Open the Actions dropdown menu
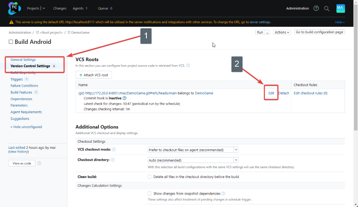358x207 pixels. (x=281, y=32)
